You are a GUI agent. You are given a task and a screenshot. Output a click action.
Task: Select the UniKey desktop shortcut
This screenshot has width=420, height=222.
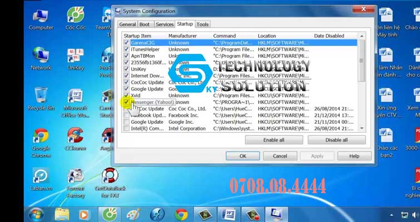pos(75,59)
